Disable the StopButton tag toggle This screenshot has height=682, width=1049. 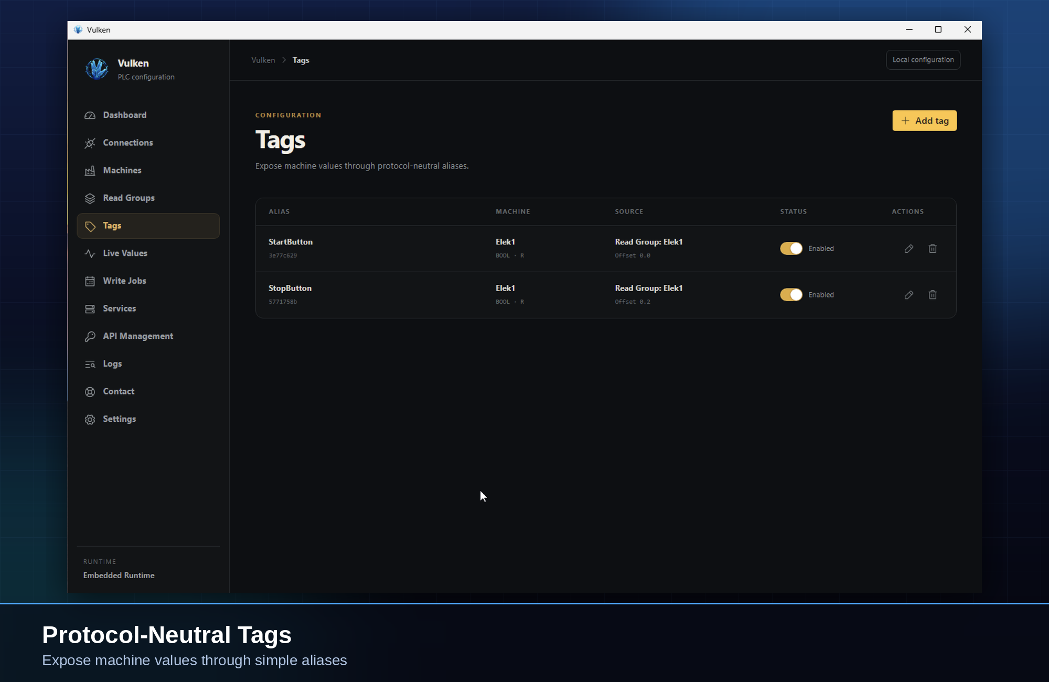791,295
